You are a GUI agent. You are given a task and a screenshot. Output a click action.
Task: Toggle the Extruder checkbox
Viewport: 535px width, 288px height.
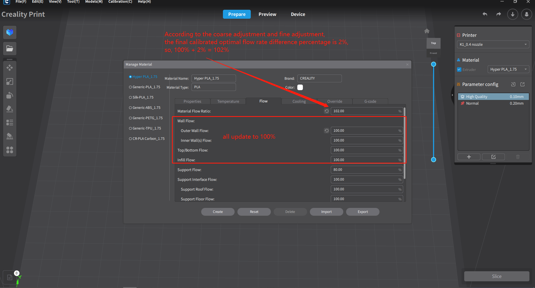[459, 69]
